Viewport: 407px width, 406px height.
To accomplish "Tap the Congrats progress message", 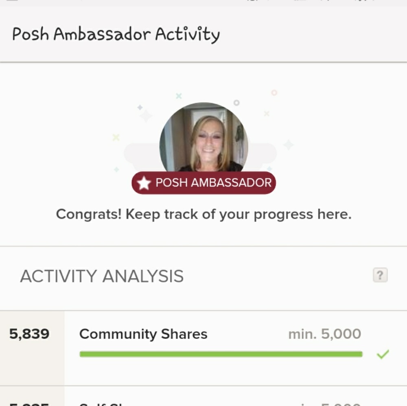I will (x=203, y=214).
